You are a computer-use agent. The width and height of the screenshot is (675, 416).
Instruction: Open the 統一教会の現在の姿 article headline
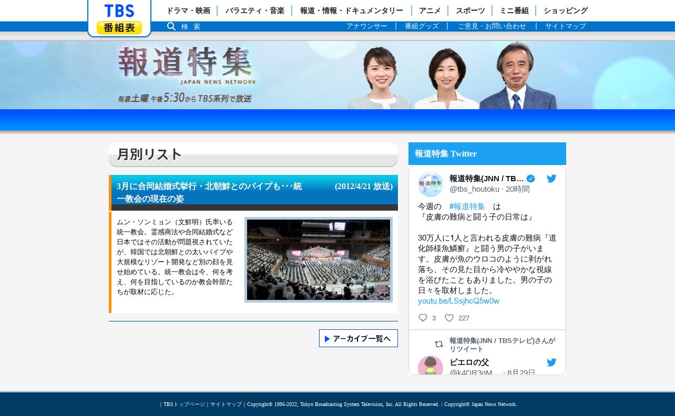(209, 192)
